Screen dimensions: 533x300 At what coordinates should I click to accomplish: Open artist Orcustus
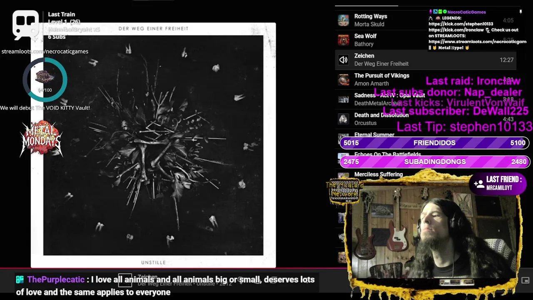(365, 123)
